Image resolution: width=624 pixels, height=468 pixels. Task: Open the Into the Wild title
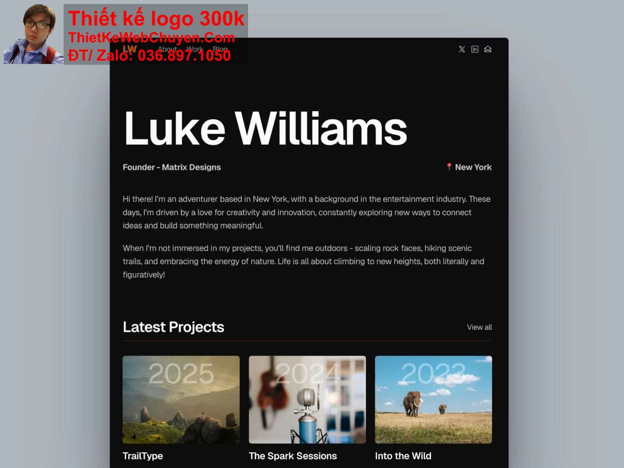click(x=403, y=456)
